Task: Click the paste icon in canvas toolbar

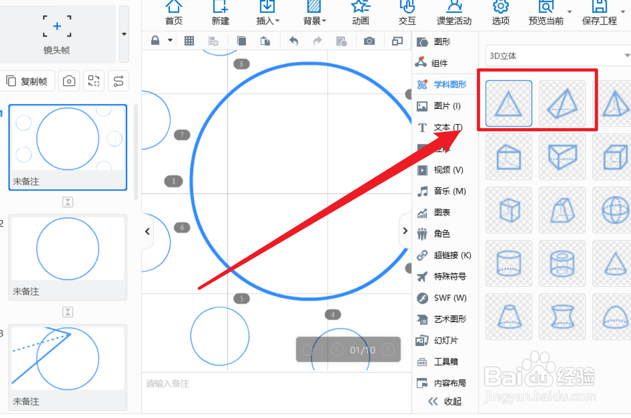Action: 265,41
